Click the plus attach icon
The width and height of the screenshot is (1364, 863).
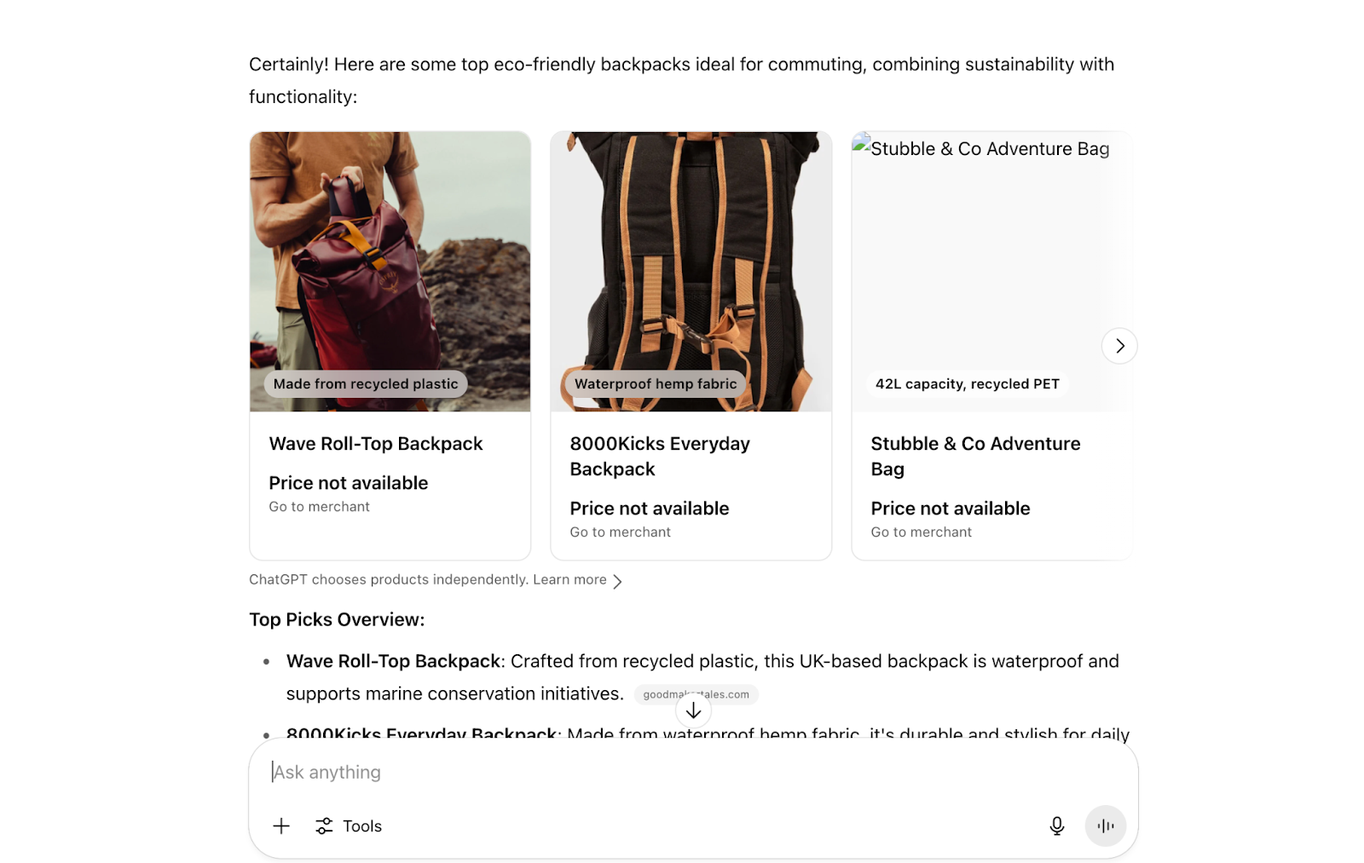click(281, 826)
